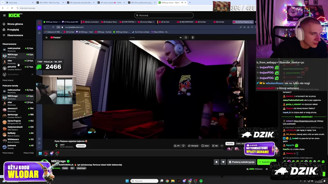The image size is (328, 184).
Task: Open YouTube more actions ellipsis
Action: click(x=222, y=146)
